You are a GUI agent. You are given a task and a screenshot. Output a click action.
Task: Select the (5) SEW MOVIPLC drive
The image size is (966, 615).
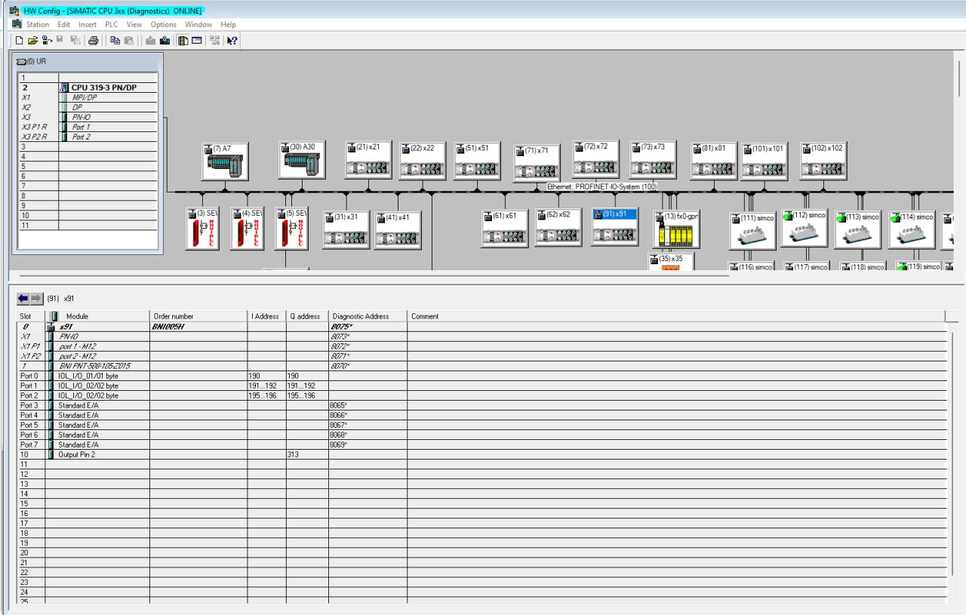[x=291, y=229]
